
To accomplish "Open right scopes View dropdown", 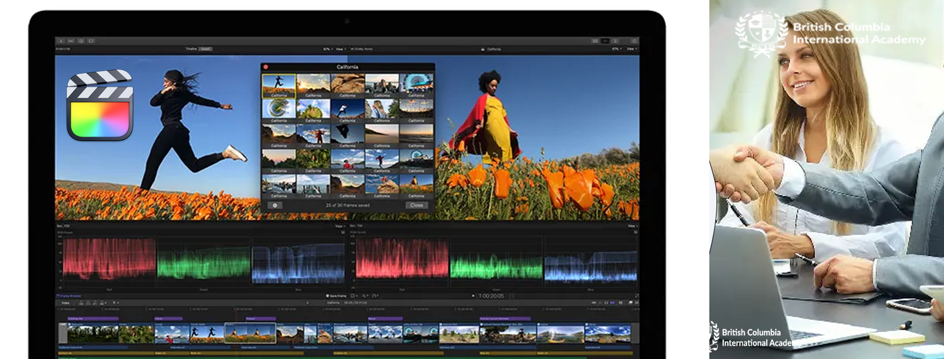I will tap(632, 226).
